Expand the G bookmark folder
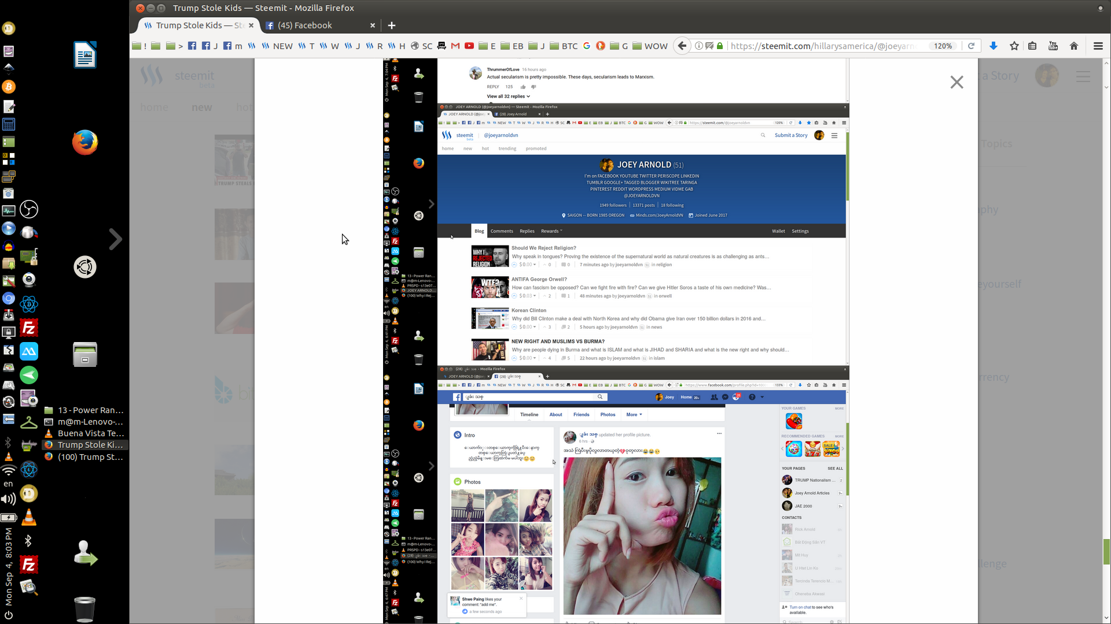This screenshot has height=624, width=1111. pos(619,46)
